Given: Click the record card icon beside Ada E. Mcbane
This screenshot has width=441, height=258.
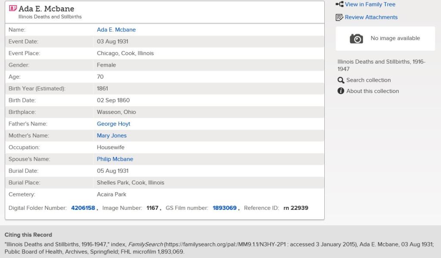Looking at the screenshot, I should pyautogui.click(x=13, y=8).
